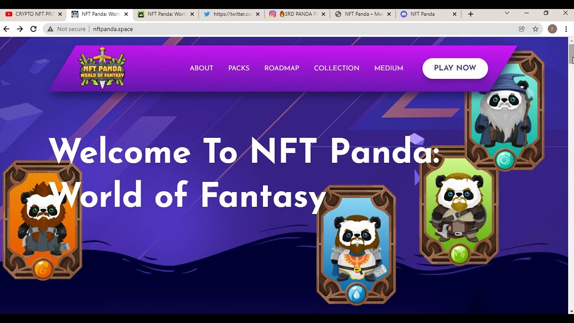Switch to the NFT Panda Discord tab

[428, 14]
